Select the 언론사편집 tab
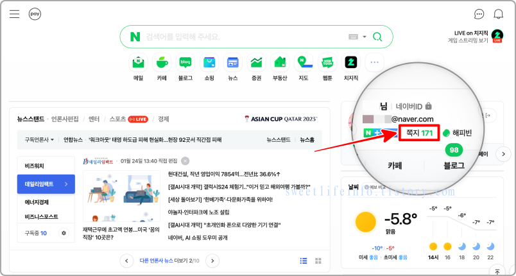The image size is (516, 276). 65,119
